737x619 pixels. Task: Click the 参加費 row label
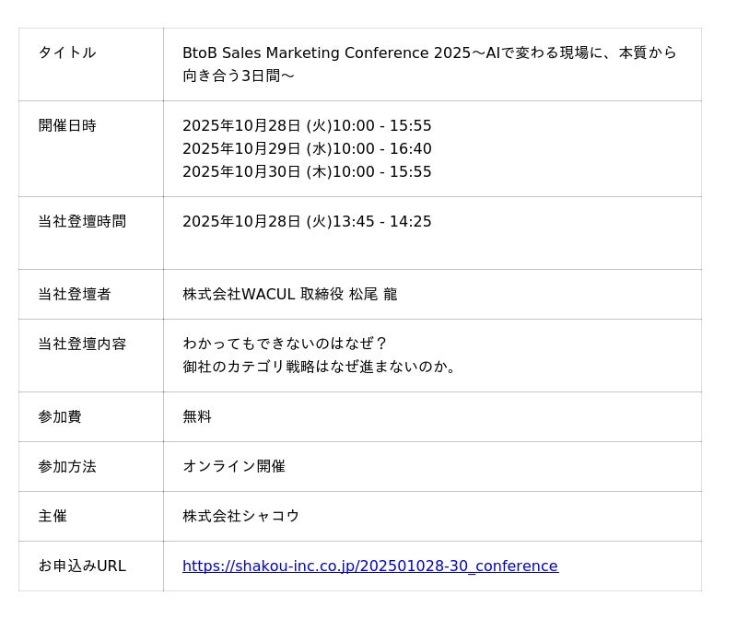(60, 416)
